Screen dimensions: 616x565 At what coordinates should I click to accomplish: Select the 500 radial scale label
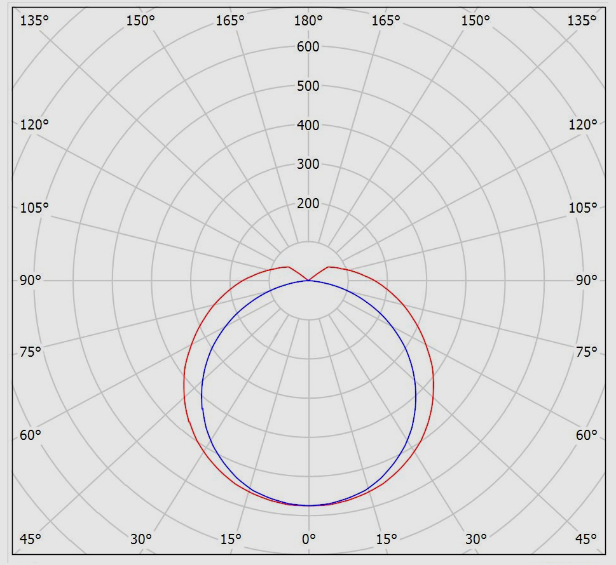click(308, 86)
